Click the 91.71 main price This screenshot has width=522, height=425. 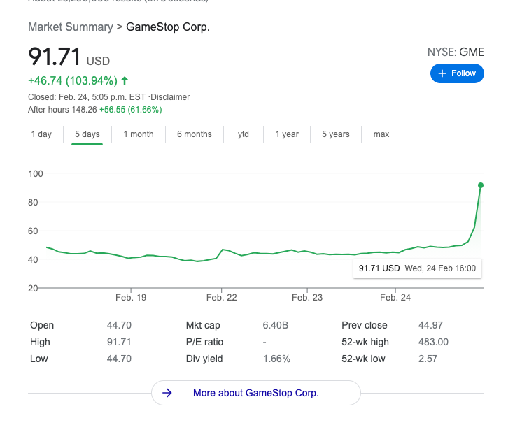[55, 57]
